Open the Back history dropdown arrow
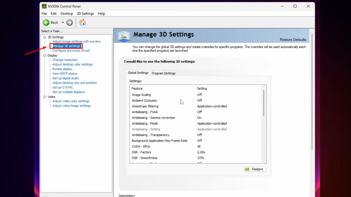The height and width of the screenshot is (197, 351). [63, 22]
